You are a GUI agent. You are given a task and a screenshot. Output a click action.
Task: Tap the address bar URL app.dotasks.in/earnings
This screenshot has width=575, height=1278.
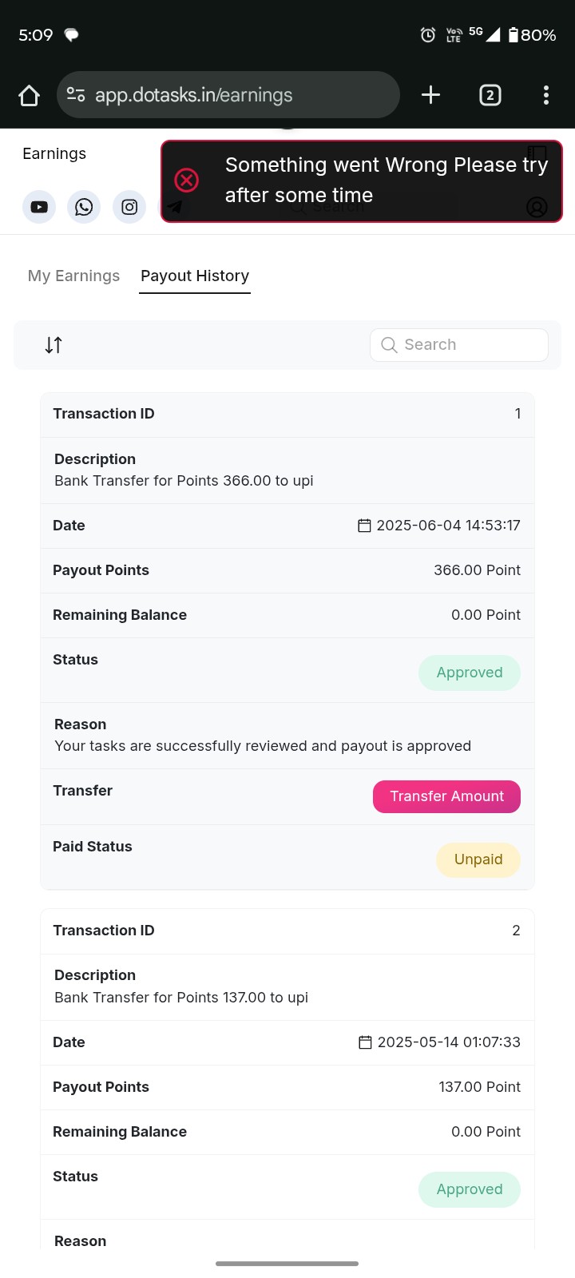[194, 95]
